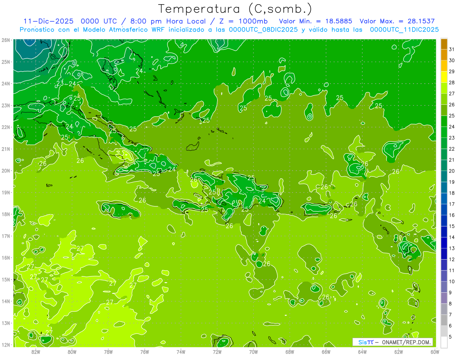Click the "74W" longitude axis label
This screenshot has height=357, width=462.
[x=181, y=352]
